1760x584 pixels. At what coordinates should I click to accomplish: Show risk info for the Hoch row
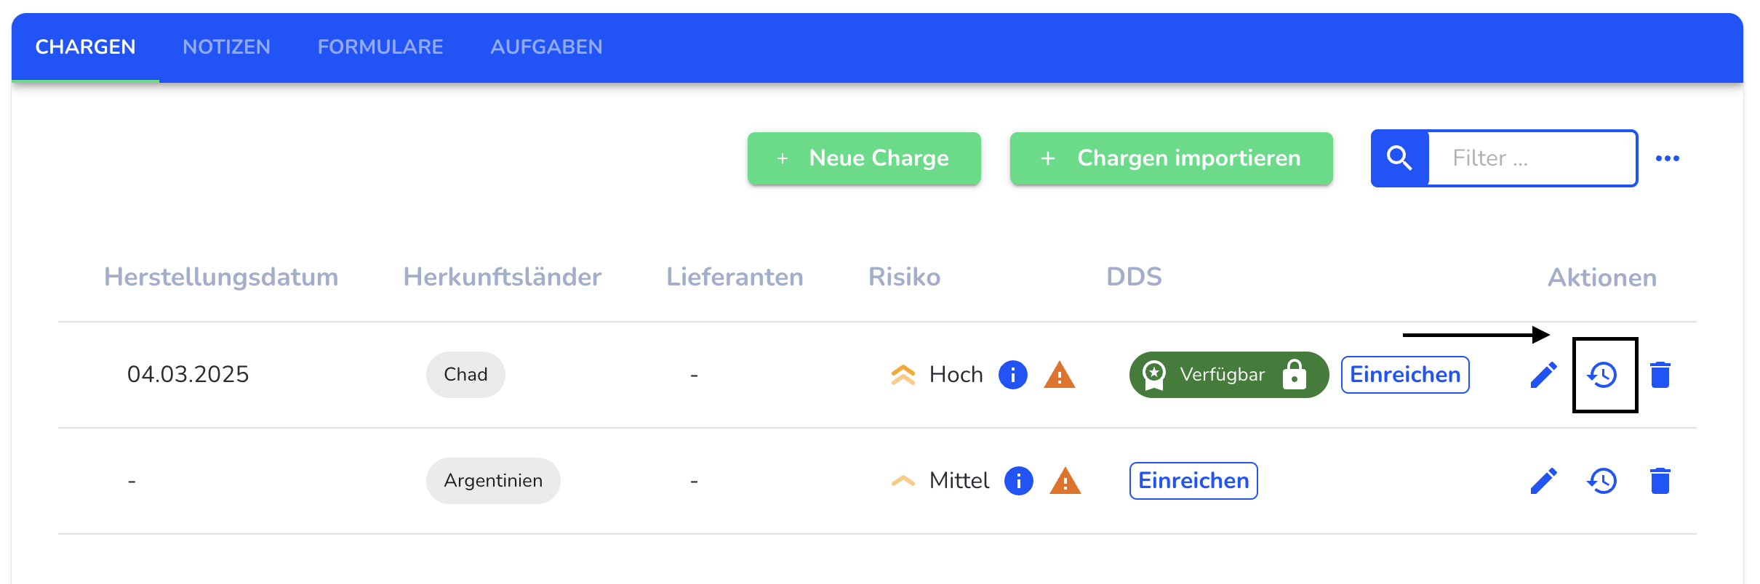[1012, 375]
